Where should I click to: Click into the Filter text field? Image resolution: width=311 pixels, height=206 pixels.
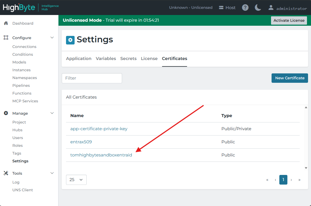pyautogui.click(x=92, y=78)
